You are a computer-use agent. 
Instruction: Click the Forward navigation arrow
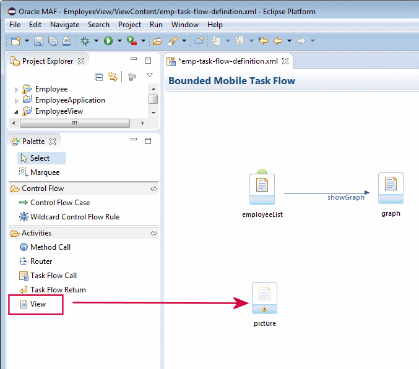point(301,41)
